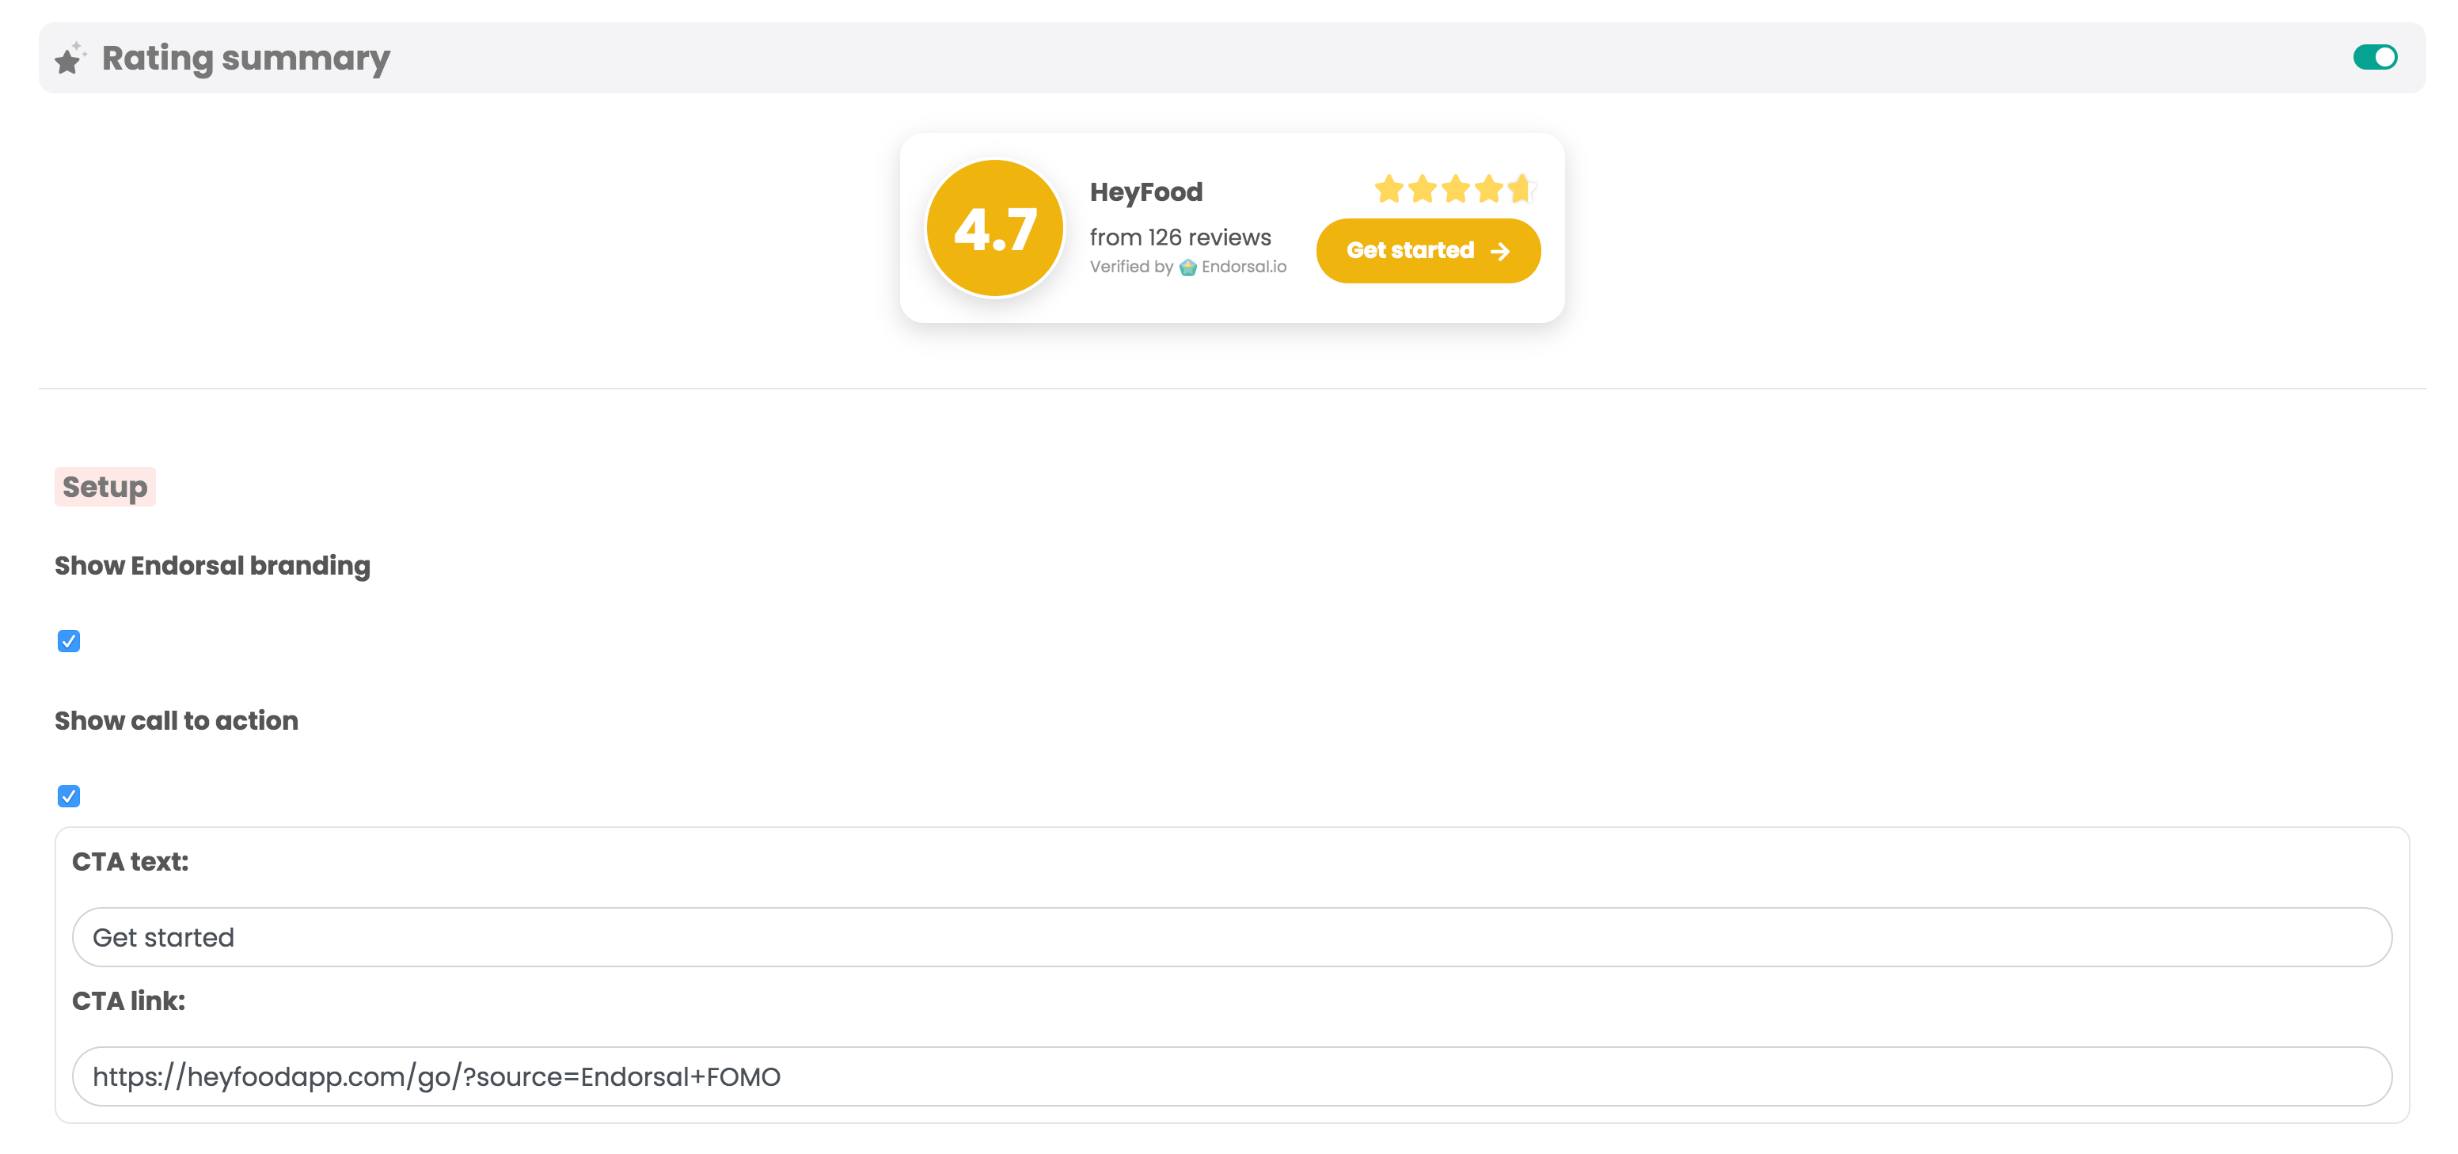
Task: Click the Setup section label
Action: coord(105,487)
